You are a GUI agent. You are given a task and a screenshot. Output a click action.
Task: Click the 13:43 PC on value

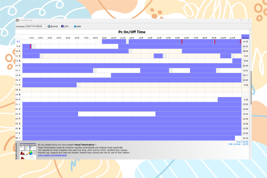click(x=245, y=70)
